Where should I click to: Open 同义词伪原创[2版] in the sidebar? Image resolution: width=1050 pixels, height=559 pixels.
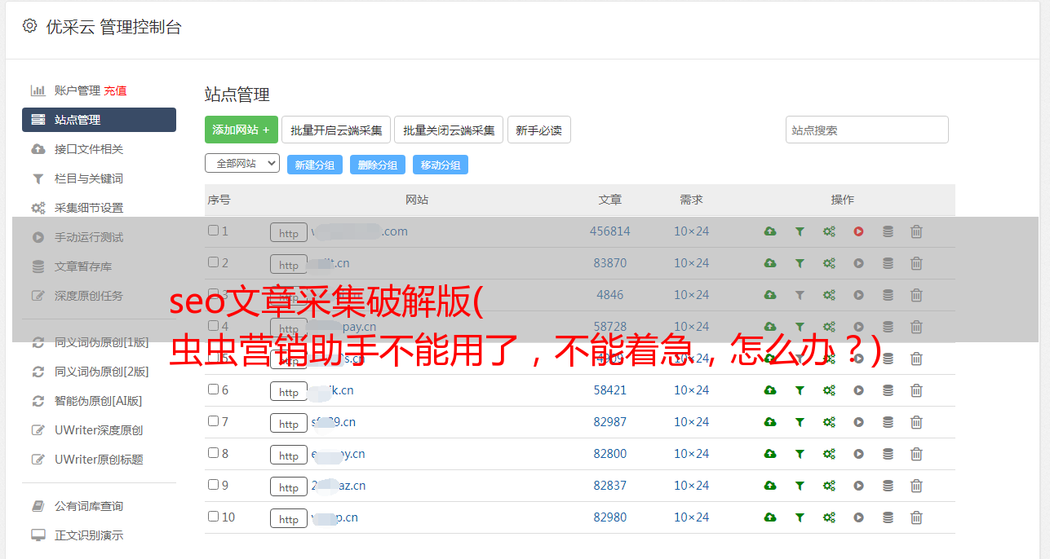click(x=101, y=372)
